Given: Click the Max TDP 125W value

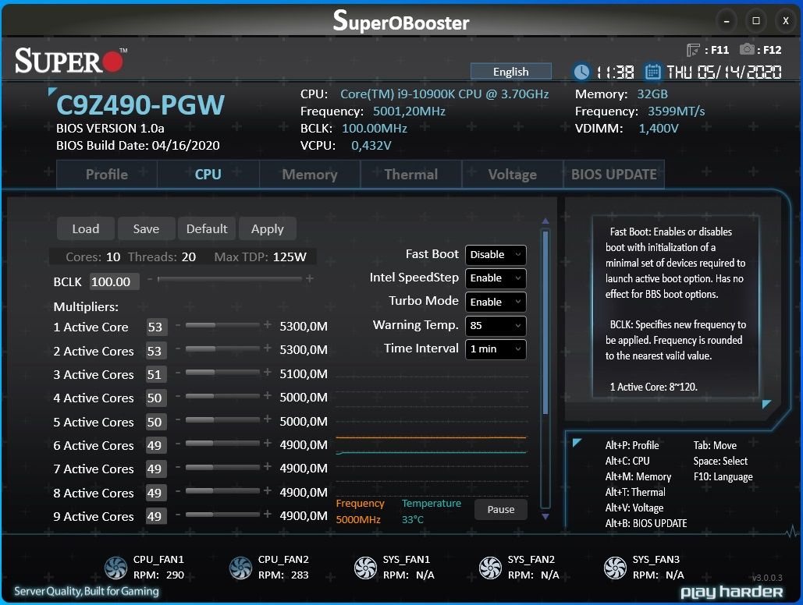Looking at the screenshot, I should tap(290, 257).
